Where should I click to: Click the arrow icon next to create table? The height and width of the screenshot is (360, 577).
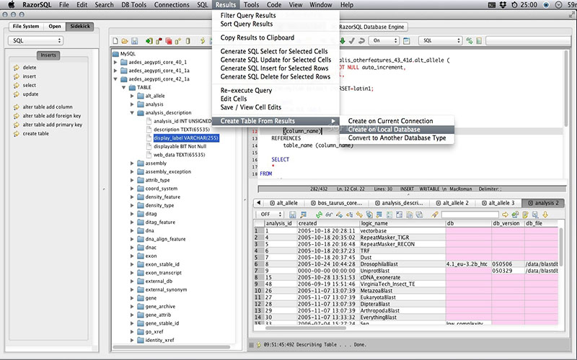pos(17,134)
